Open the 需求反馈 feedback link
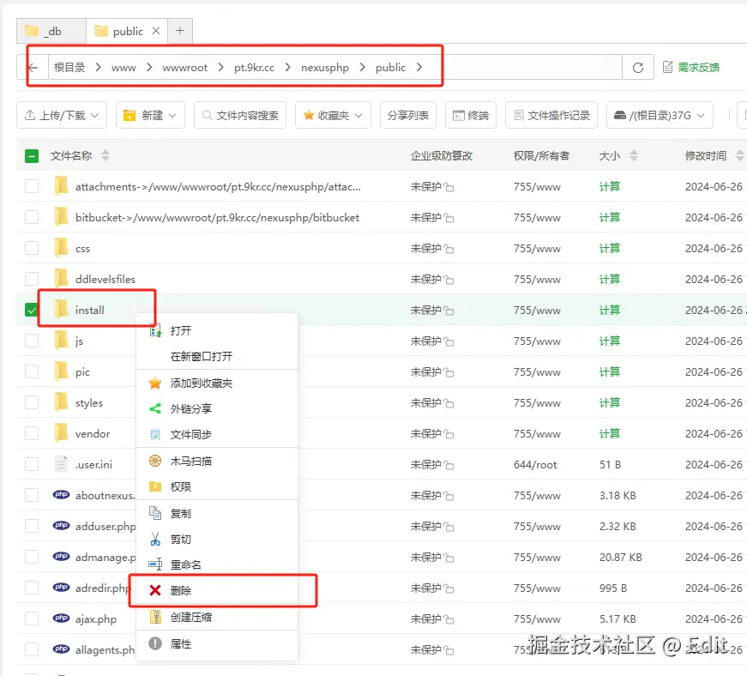Screen dimensions: 747x676 691,68
